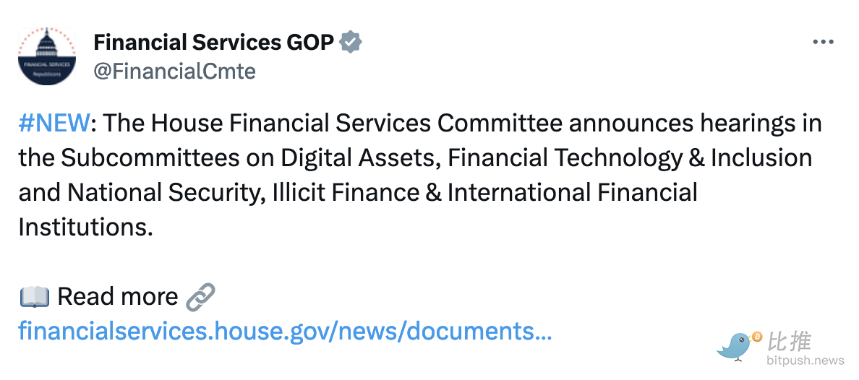
Task: Open the #NEW hashtag
Action: (x=54, y=124)
